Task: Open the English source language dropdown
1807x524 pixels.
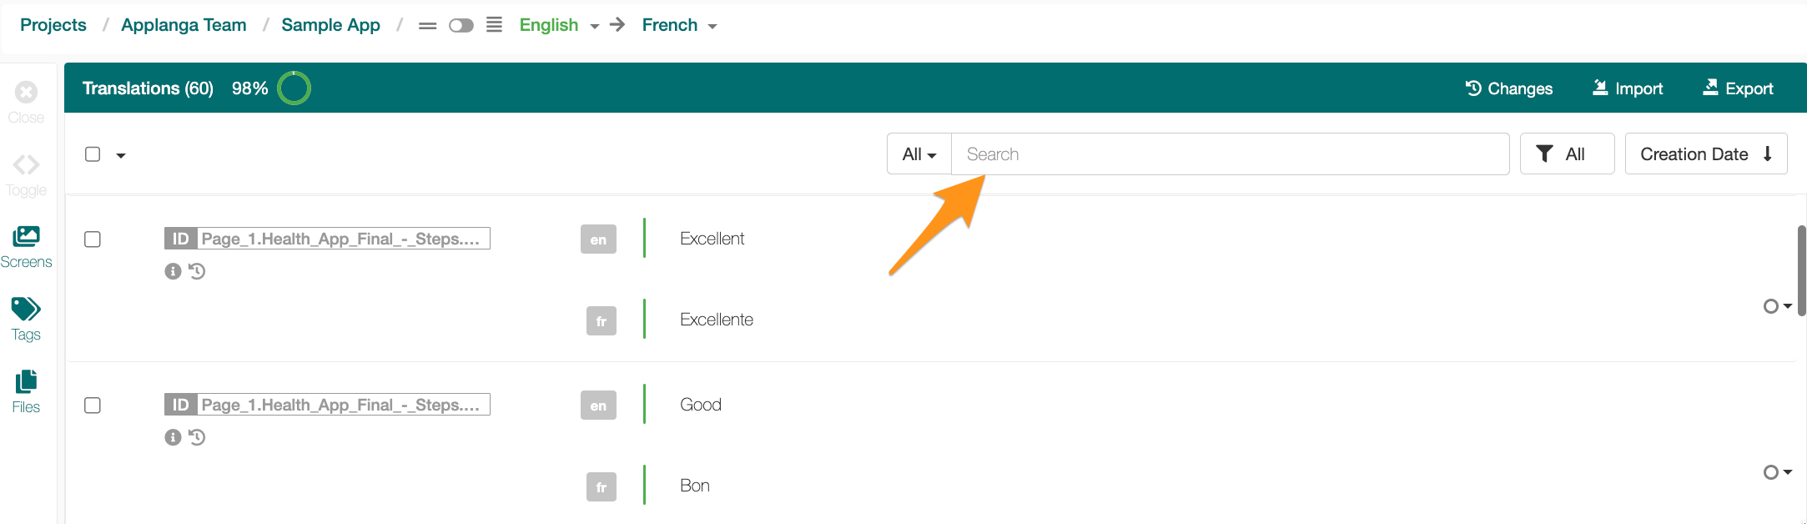Action: [559, 25]
